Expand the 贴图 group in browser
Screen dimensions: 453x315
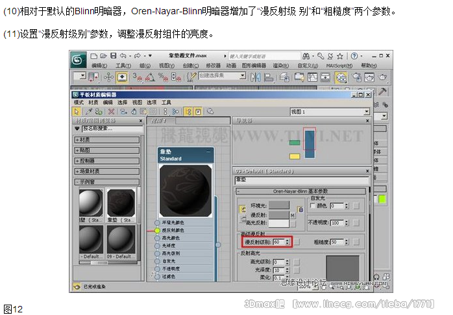point(107,150)
